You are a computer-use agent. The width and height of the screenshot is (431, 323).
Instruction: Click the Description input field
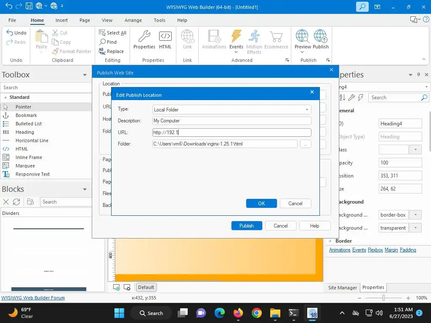pyautogui.click(x=232, y=121)
